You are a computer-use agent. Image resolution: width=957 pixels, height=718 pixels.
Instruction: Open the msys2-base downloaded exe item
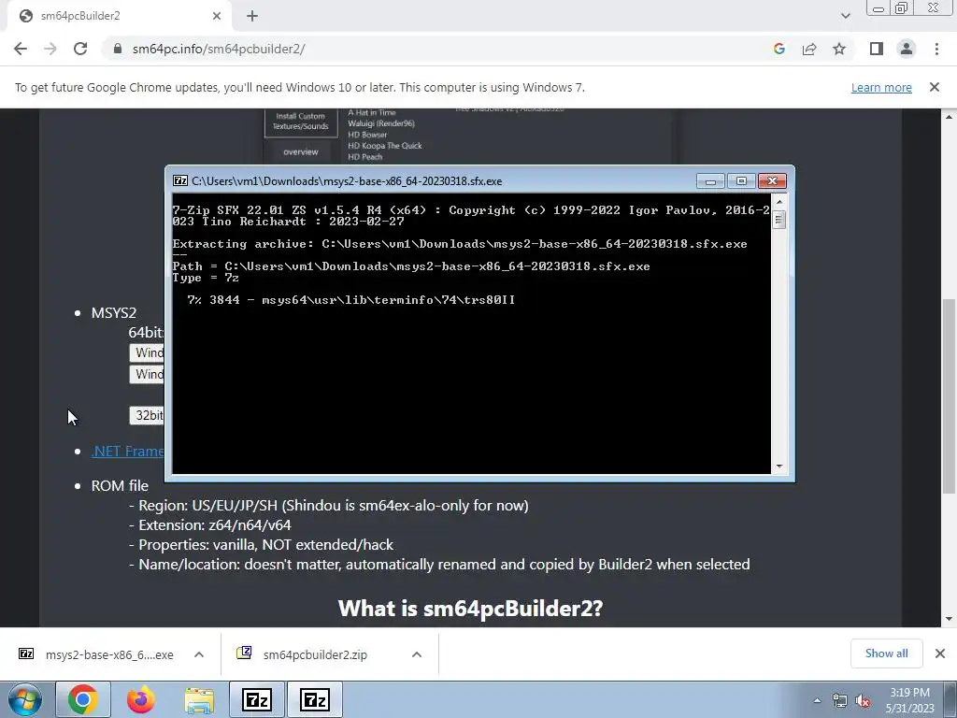[97, 654]
